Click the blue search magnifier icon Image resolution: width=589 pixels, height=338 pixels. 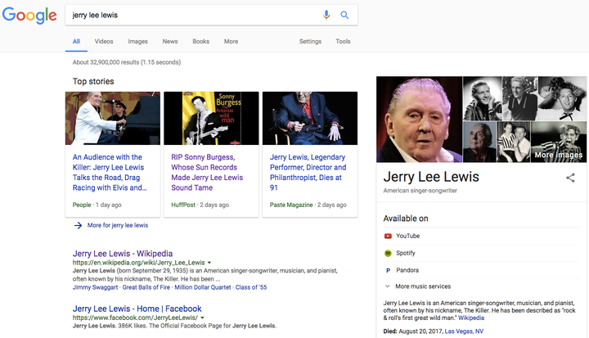pyautogui.click(x=344, y=15)
